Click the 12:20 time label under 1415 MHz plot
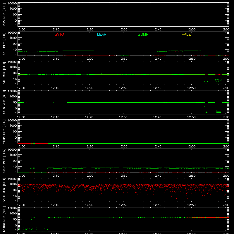Screen dimensions: 234x234 pos(89,117)
